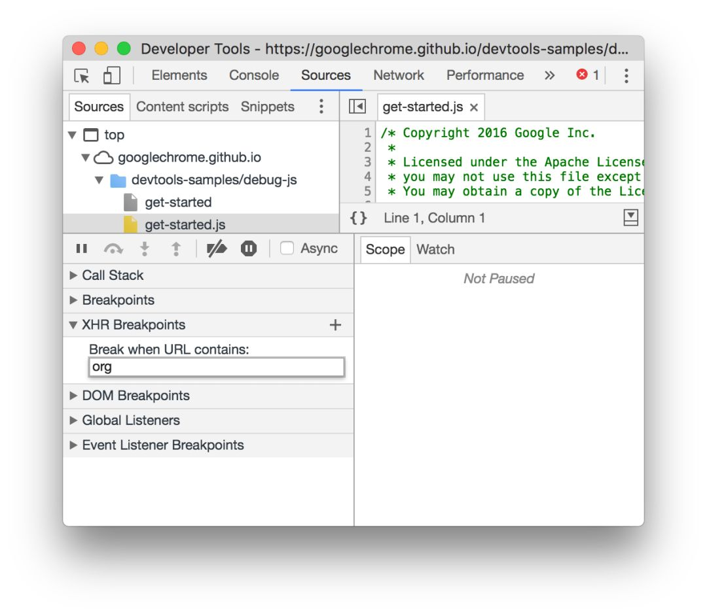Switch to Content scripts navigator tab
707x616 pixels.
[182, 107]
